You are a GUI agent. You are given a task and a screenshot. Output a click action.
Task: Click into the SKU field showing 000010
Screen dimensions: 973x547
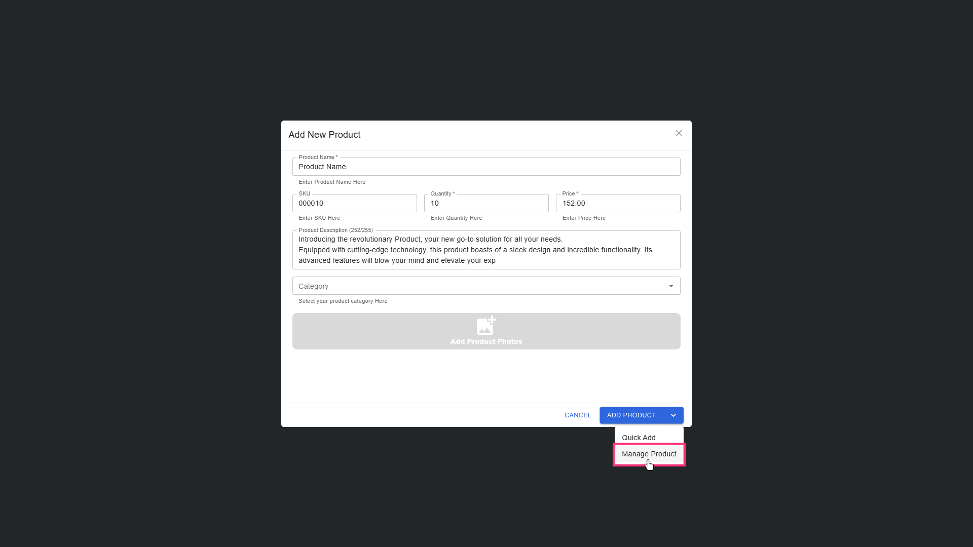[354, 203]
